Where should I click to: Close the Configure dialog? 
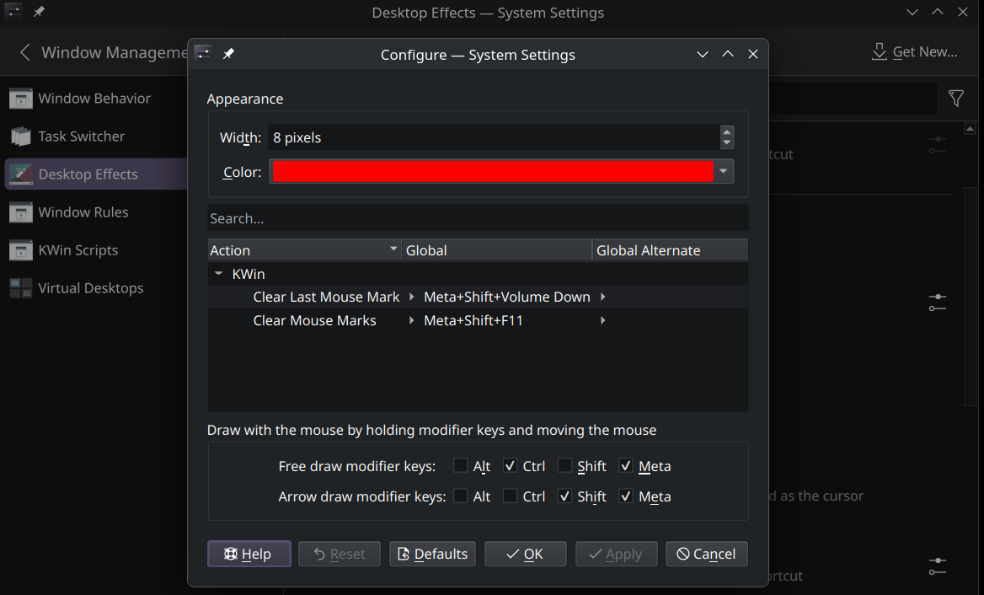coord(753,55)
